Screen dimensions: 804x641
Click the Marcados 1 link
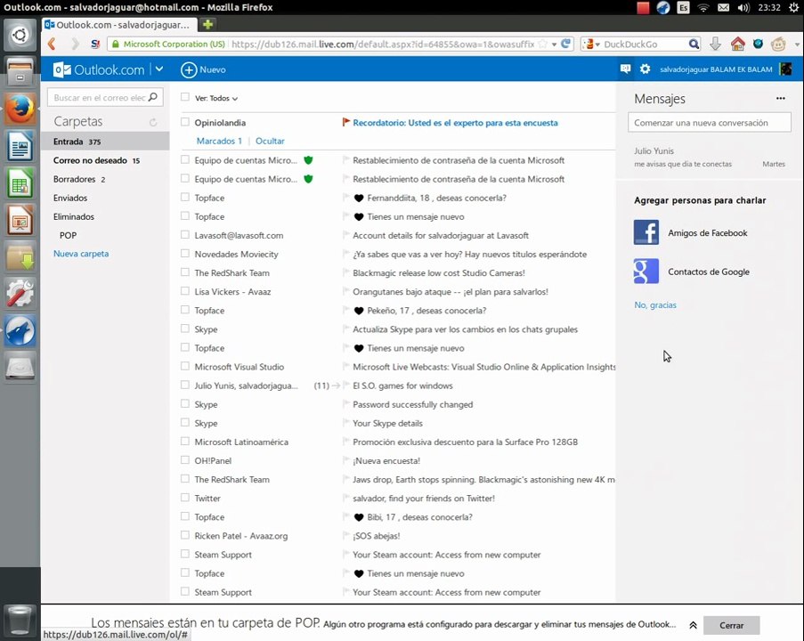coord(219,141)
